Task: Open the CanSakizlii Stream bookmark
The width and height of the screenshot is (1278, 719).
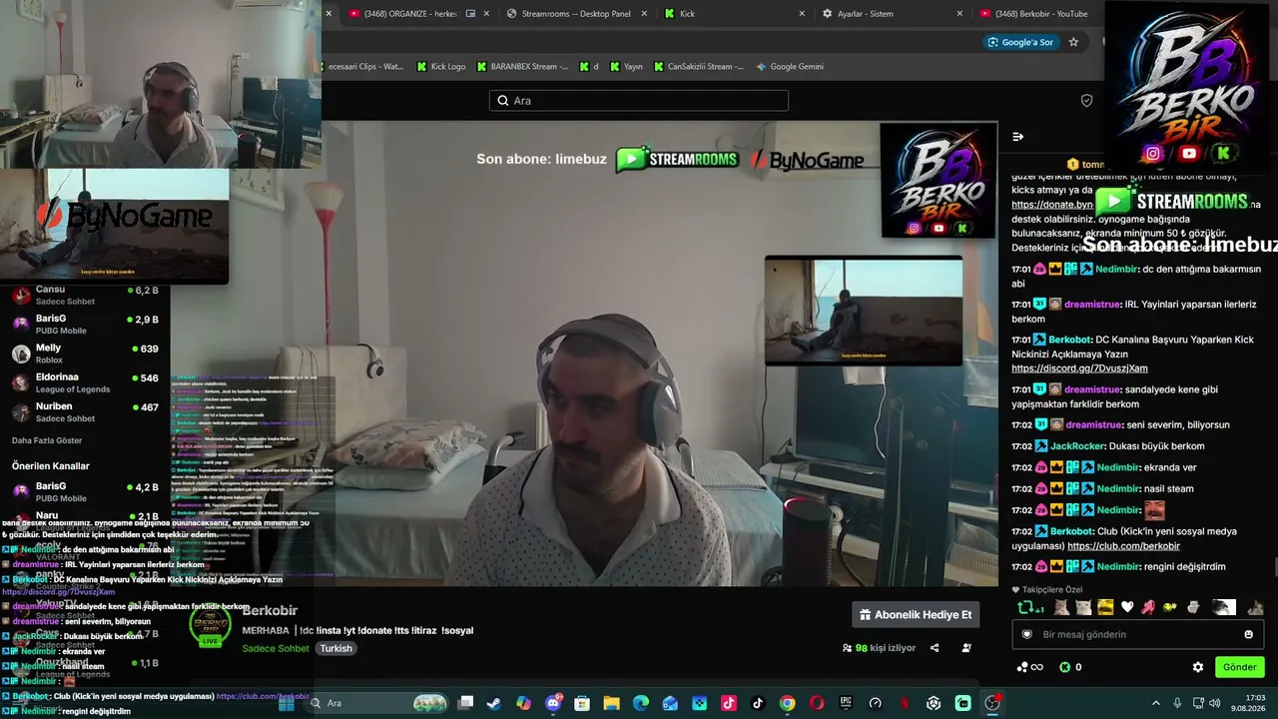Action: pyautogui.click(x=698, y=67)
